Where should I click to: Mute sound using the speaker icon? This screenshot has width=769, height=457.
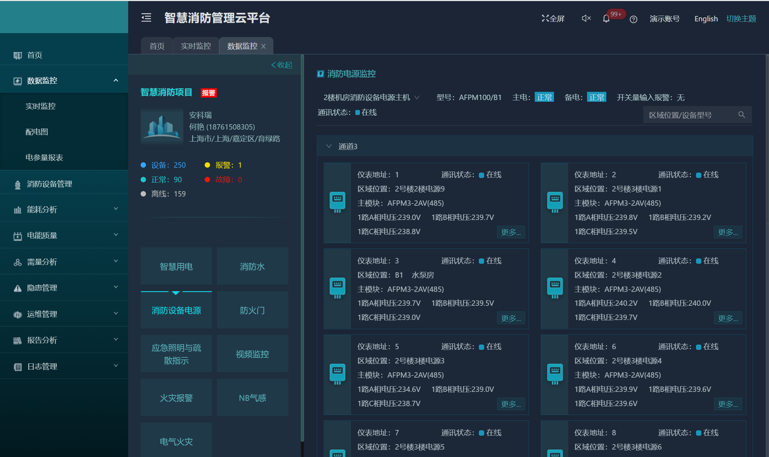click(x=586, y=18)
